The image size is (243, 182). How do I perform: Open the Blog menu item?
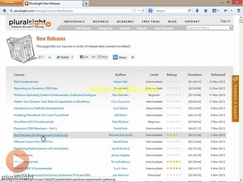coord(172,22)
